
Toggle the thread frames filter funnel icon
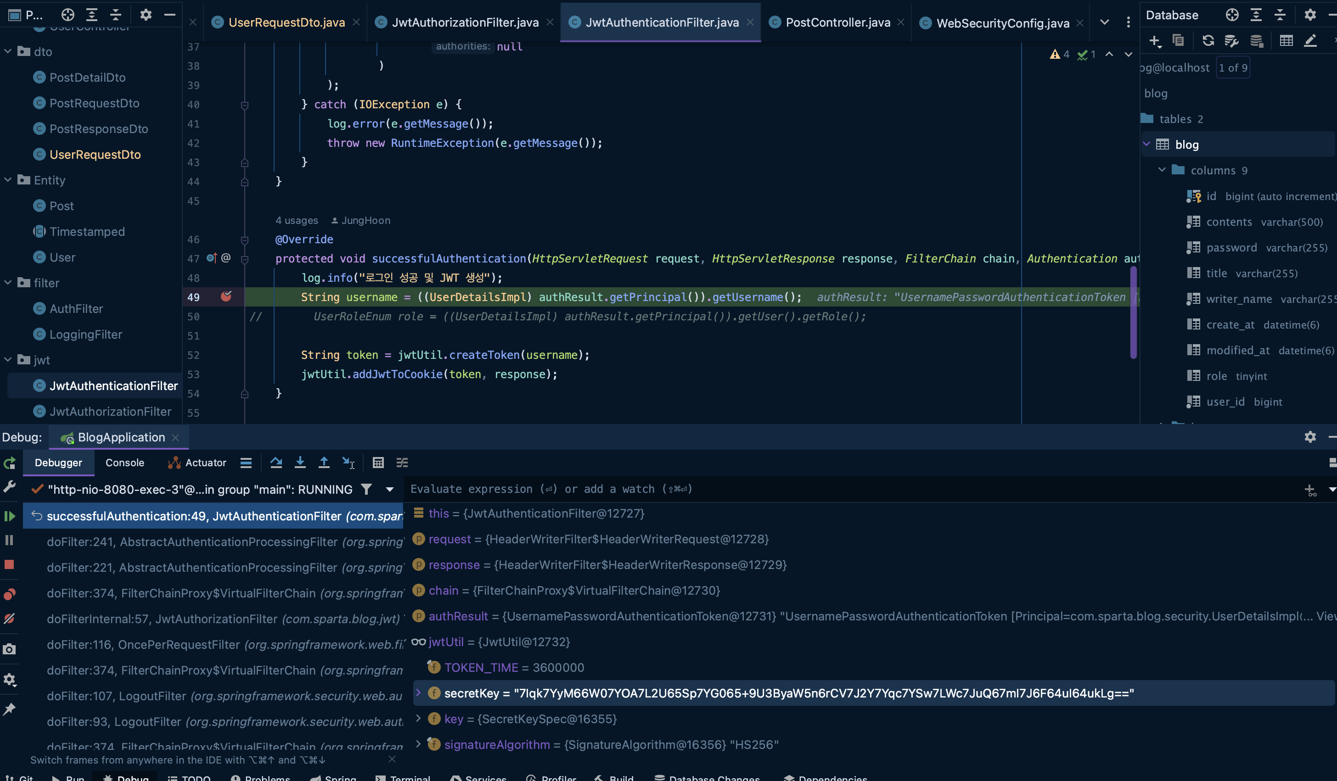coord(366,489)
